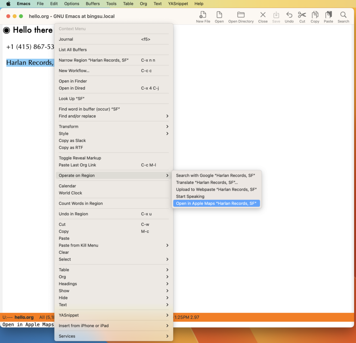This screenshot has width=356, height=343.
Task: Select Copy as RTF
Action: pyautogui.click(x=114, y=147)
